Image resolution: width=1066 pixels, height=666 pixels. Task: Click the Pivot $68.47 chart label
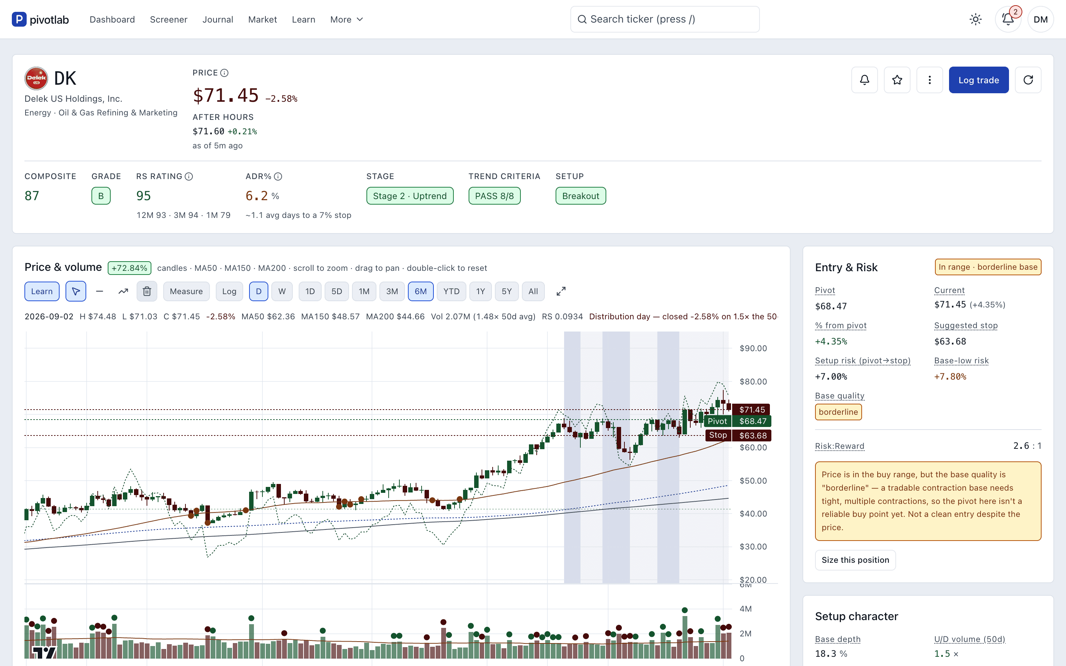pyautogui.click(x=737, y=421)
